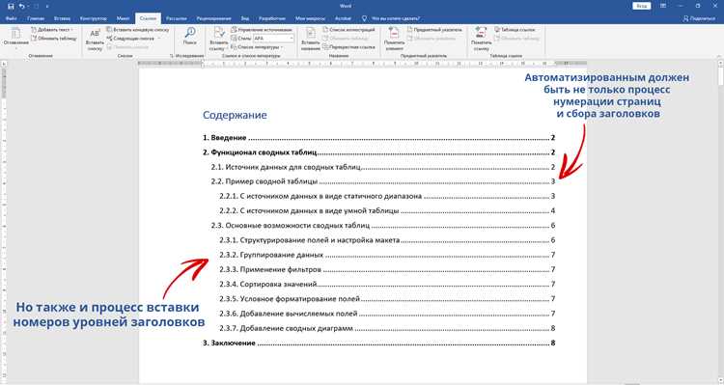Insert Предметный указатель index
The height and width of the screenshot is (385, 724).
[x=434, y=30]
